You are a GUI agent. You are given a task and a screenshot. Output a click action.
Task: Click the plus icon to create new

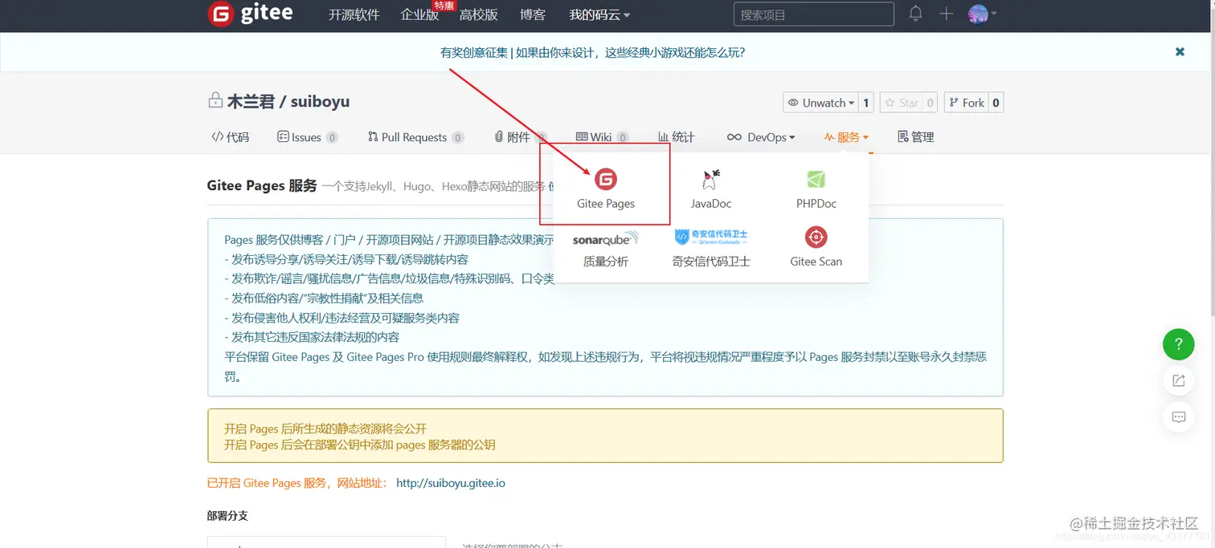pyautogui.click(x=946, y=14)
